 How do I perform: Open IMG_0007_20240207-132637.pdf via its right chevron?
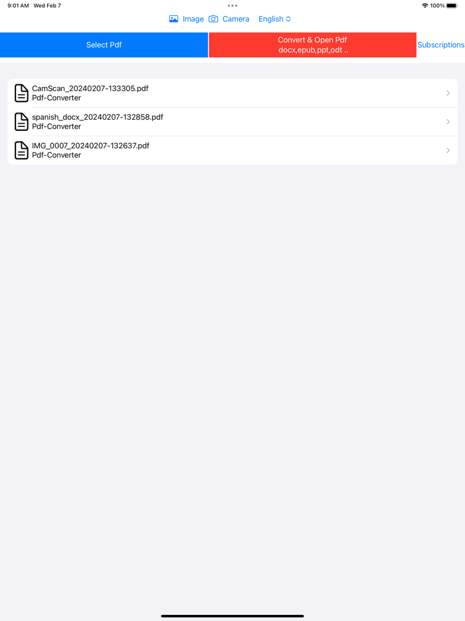(x=448, y=150)
